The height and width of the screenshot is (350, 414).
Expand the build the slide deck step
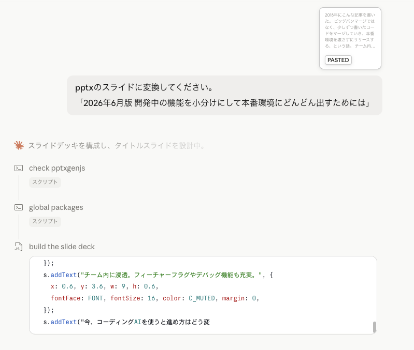[x=62, y=247]
